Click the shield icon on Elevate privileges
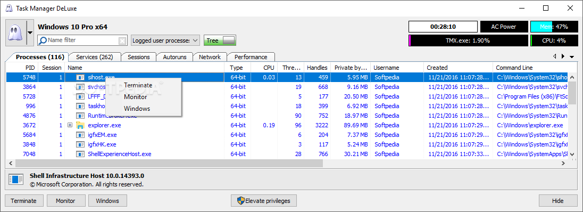The width and height of the screenshot is (583, 212). click(x=240, y=201)
